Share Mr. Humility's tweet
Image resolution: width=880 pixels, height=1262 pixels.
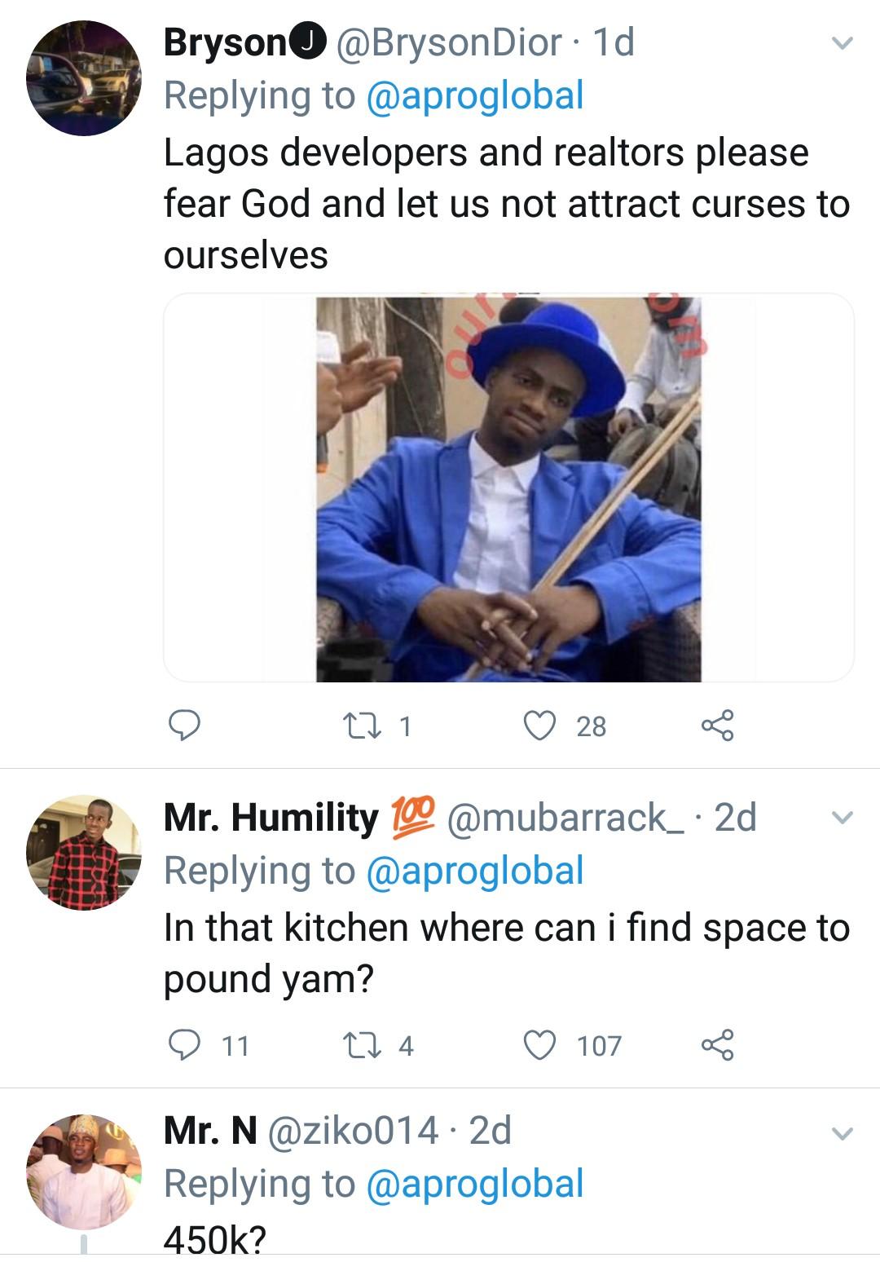(717, 1044)
